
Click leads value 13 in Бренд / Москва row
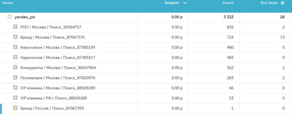coord(282,37)
